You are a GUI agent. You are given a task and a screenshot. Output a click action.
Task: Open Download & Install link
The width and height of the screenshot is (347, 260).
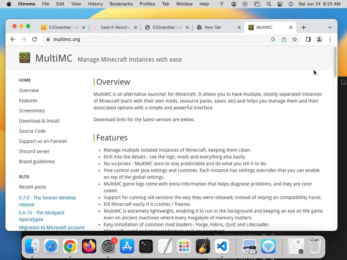tap(39, 121)
